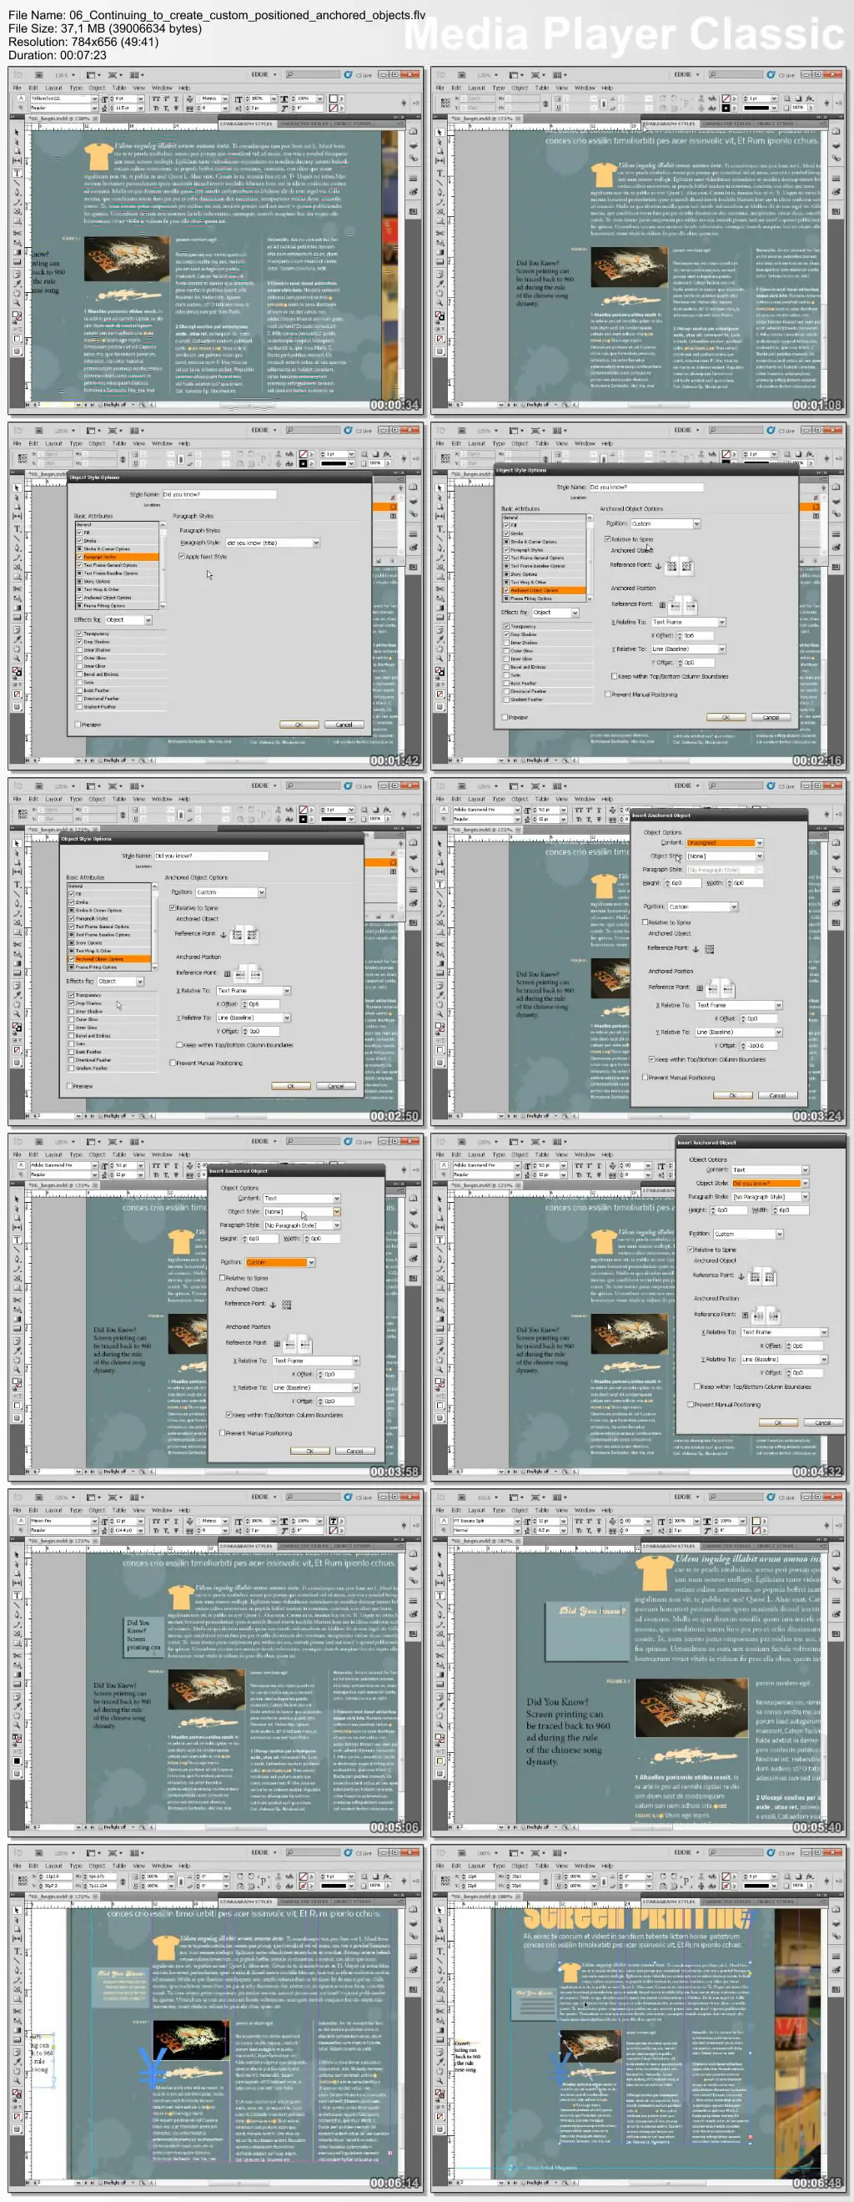Image resolution: width=854 pixels, height=2202 pixels.
Task: Click Style Name field in 00:01:42 dialog
Action: pyautogui.click(x=219, y=494)
